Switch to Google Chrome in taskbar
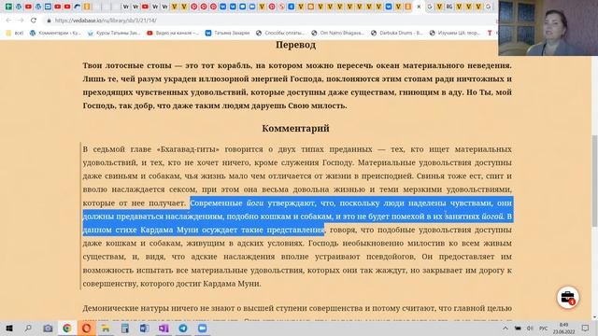598x336 pixels. tap(67, 328)
